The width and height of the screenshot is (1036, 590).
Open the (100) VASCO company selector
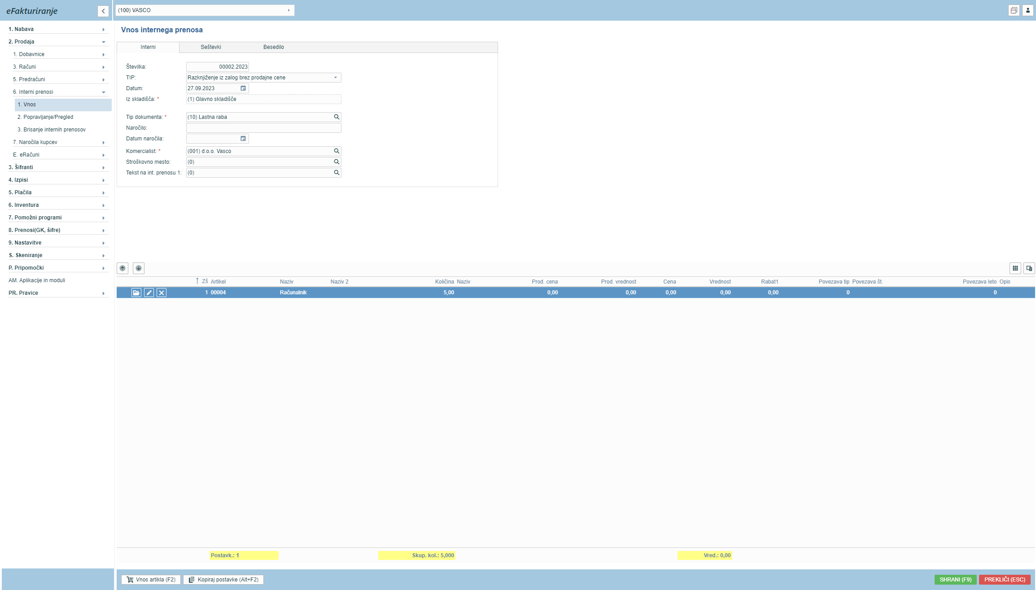tap(205, 10)
